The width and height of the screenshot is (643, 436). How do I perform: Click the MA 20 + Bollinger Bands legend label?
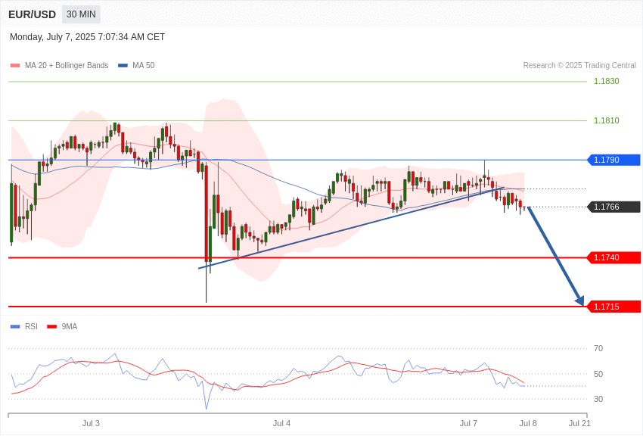[67, 66]
